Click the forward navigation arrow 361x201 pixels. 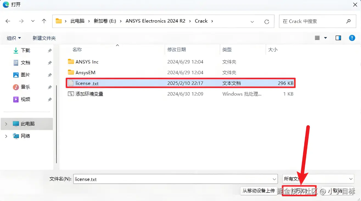pos(21,21)
